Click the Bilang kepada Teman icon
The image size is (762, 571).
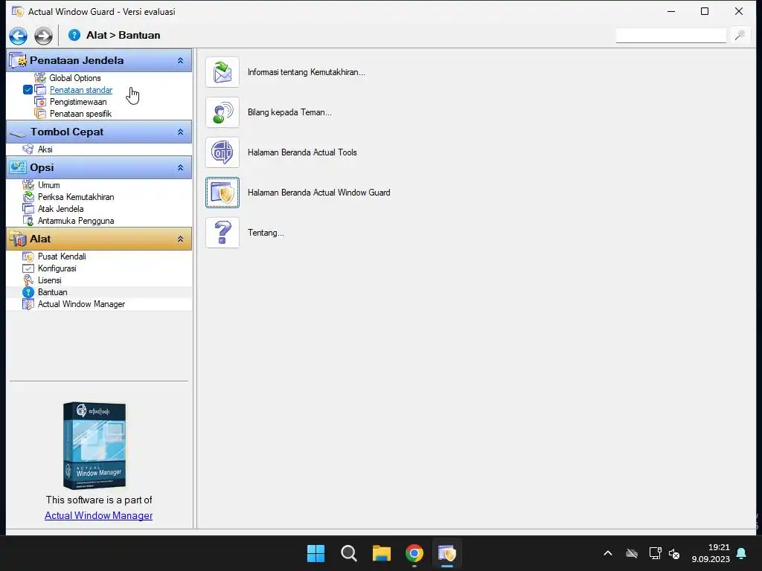click(222, 113)
